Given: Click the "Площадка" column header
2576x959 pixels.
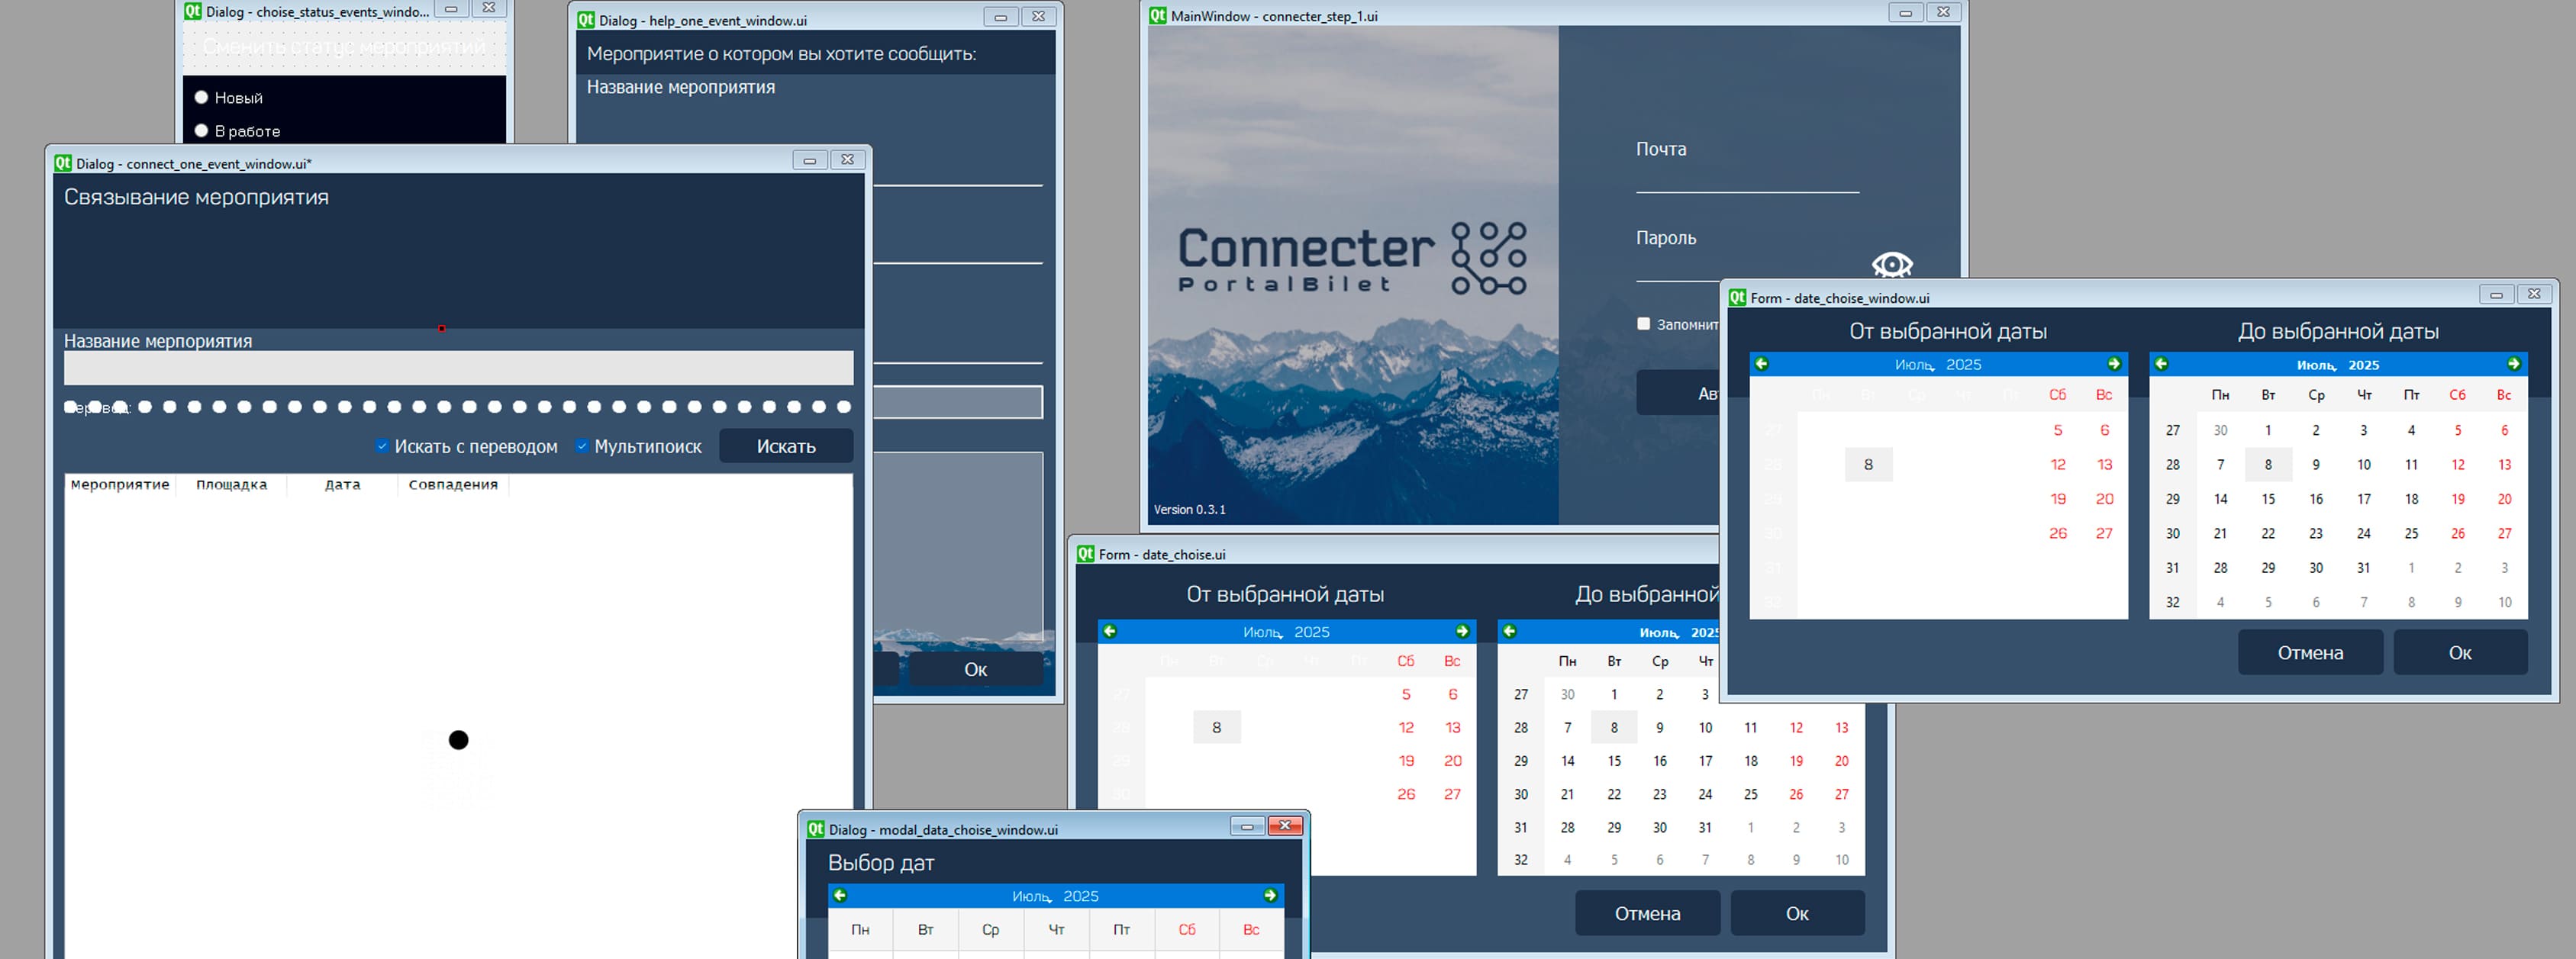Looking at the screenshot, I should click(231, 485).
